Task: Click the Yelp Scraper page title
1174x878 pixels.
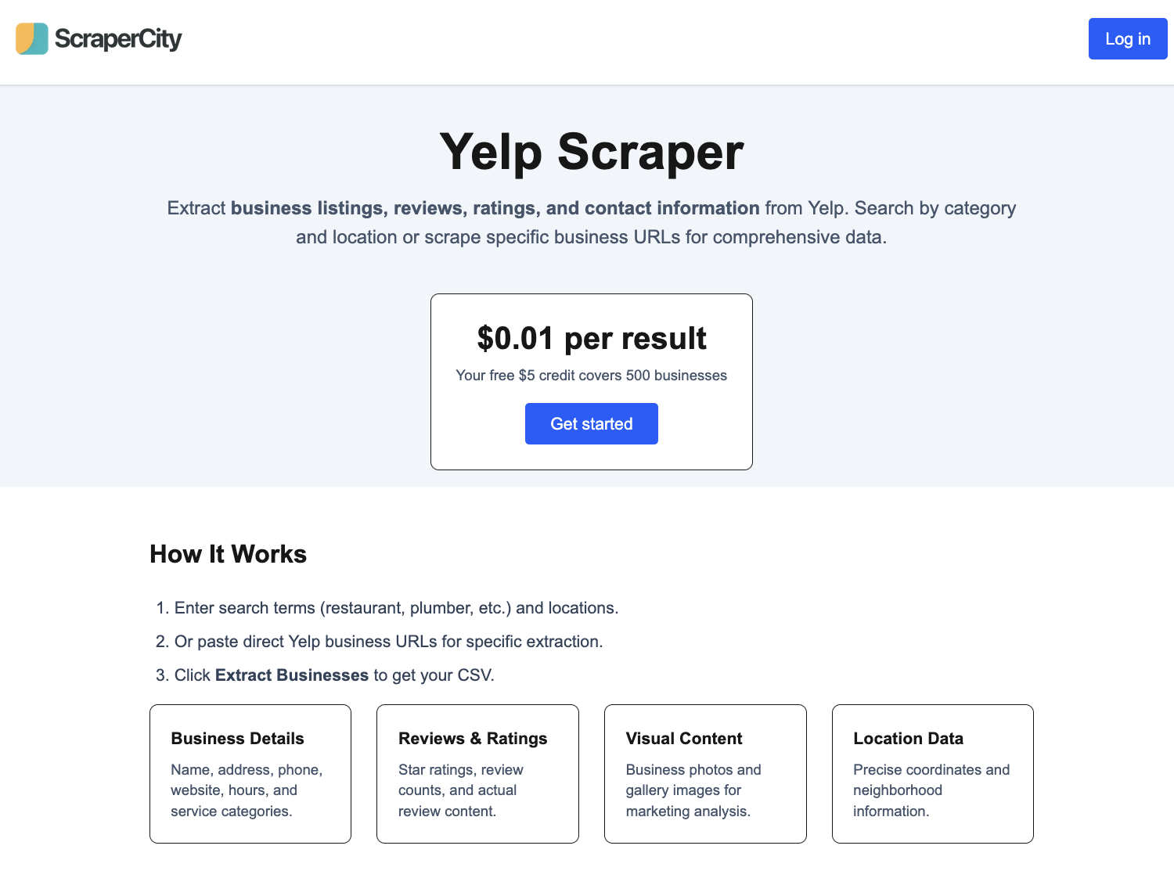Action: click(x=592, y=153)
